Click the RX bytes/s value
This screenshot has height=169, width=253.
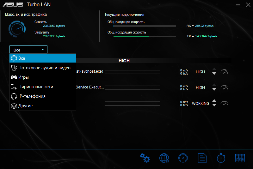(204, 26)
